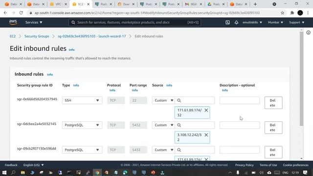Open a new browser tab with plus
This screenshot has height=176, width=313.
pos(255,4)
